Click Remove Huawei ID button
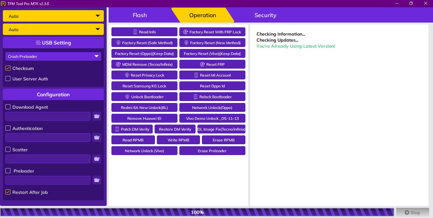Image resolution: width=433 pixels, height=218 pixels. pyautogui.click(x=144, y=119)
